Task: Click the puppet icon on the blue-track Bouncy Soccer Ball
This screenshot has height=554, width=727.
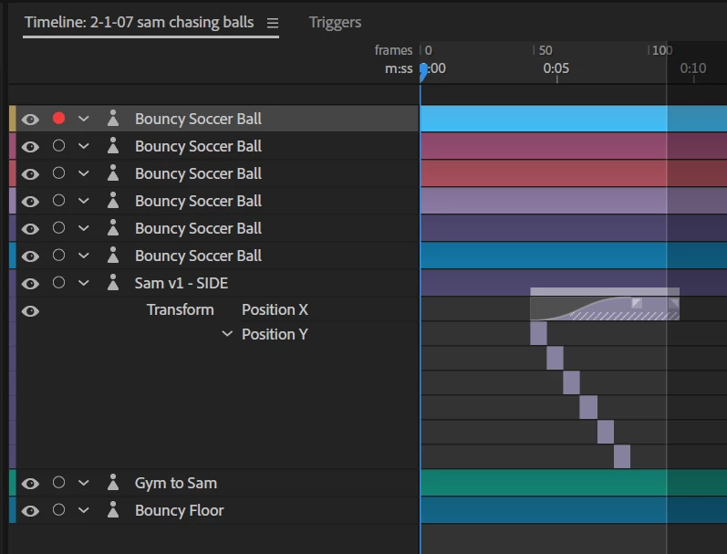Action: pyautogui.click(x=113, y=256)
